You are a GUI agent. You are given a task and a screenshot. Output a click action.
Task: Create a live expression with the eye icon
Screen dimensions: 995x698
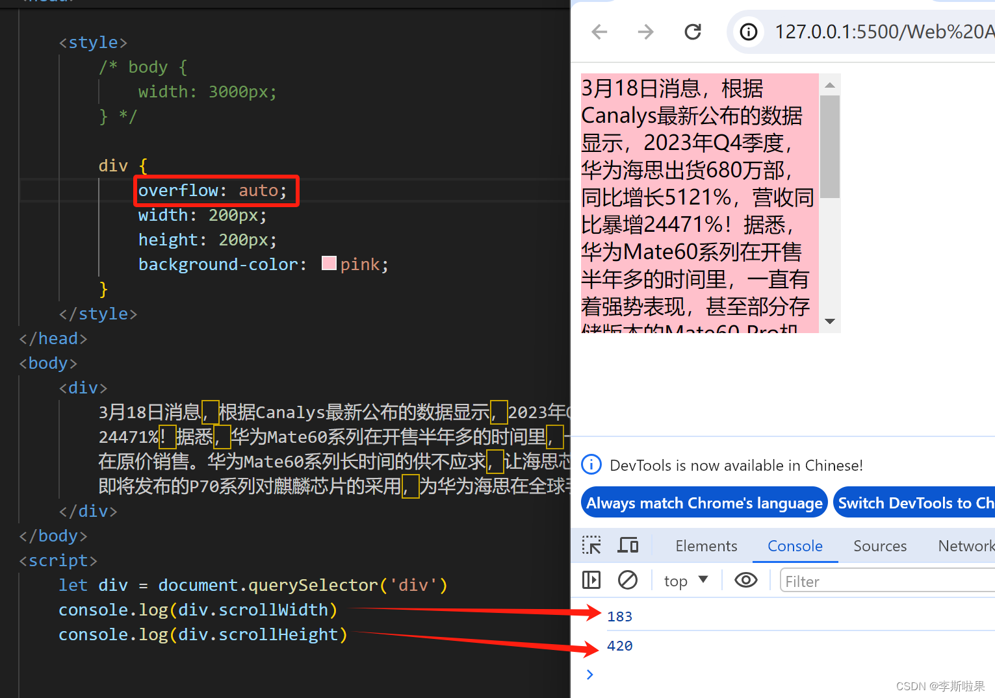tap(745, 580)
